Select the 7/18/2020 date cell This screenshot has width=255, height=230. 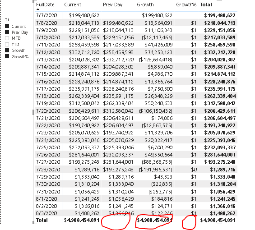tap(48, 96)
